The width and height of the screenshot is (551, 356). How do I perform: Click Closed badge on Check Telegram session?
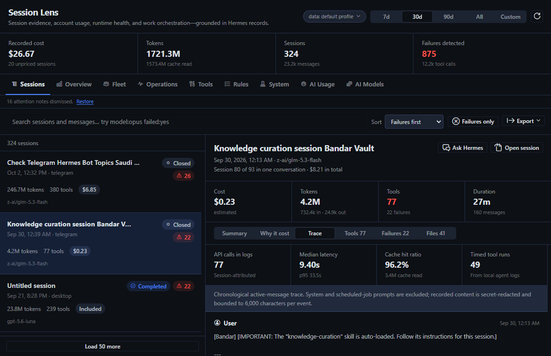[178, 163]
